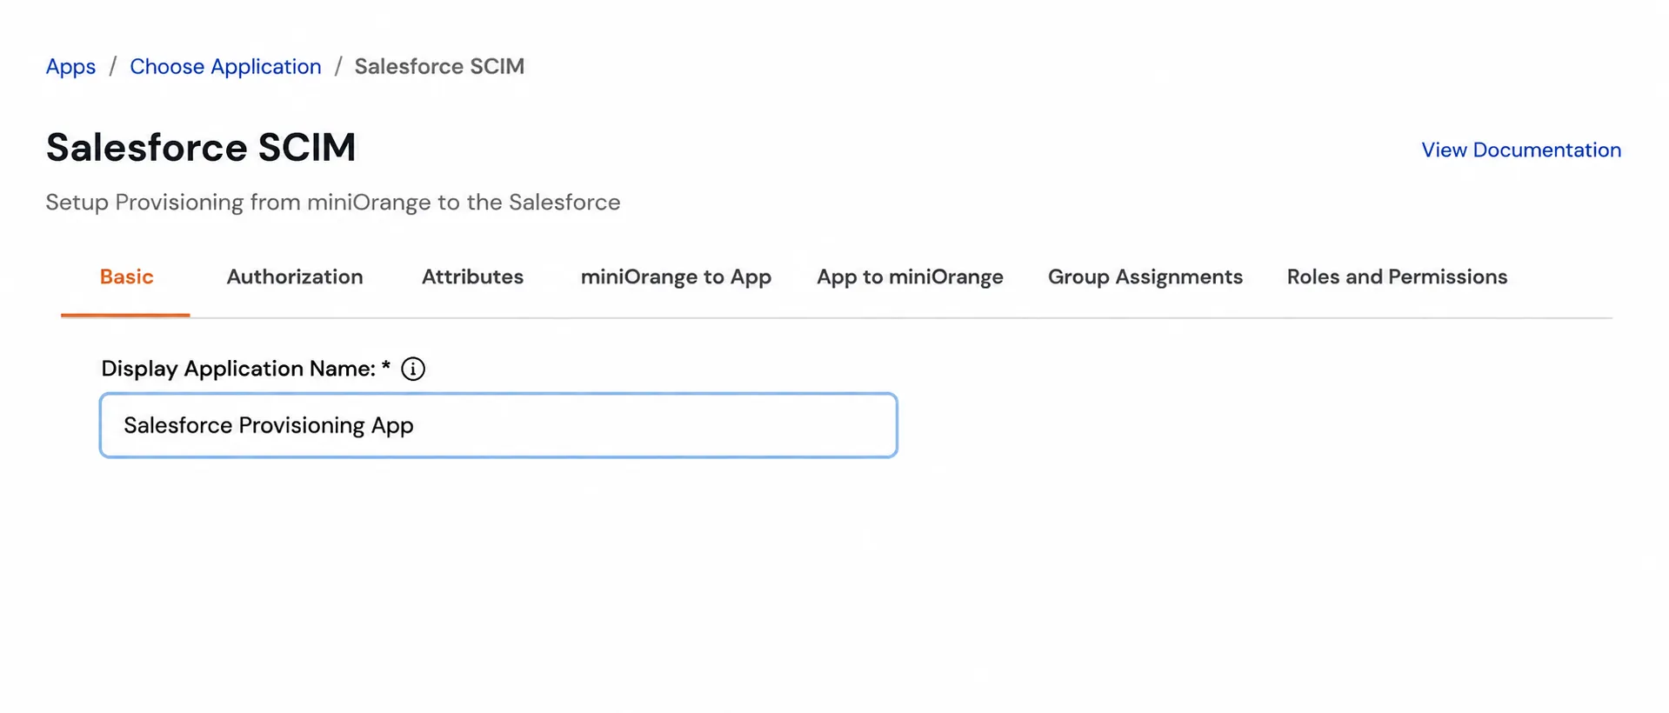Switch to the Authorization tab

click(295, 277)
